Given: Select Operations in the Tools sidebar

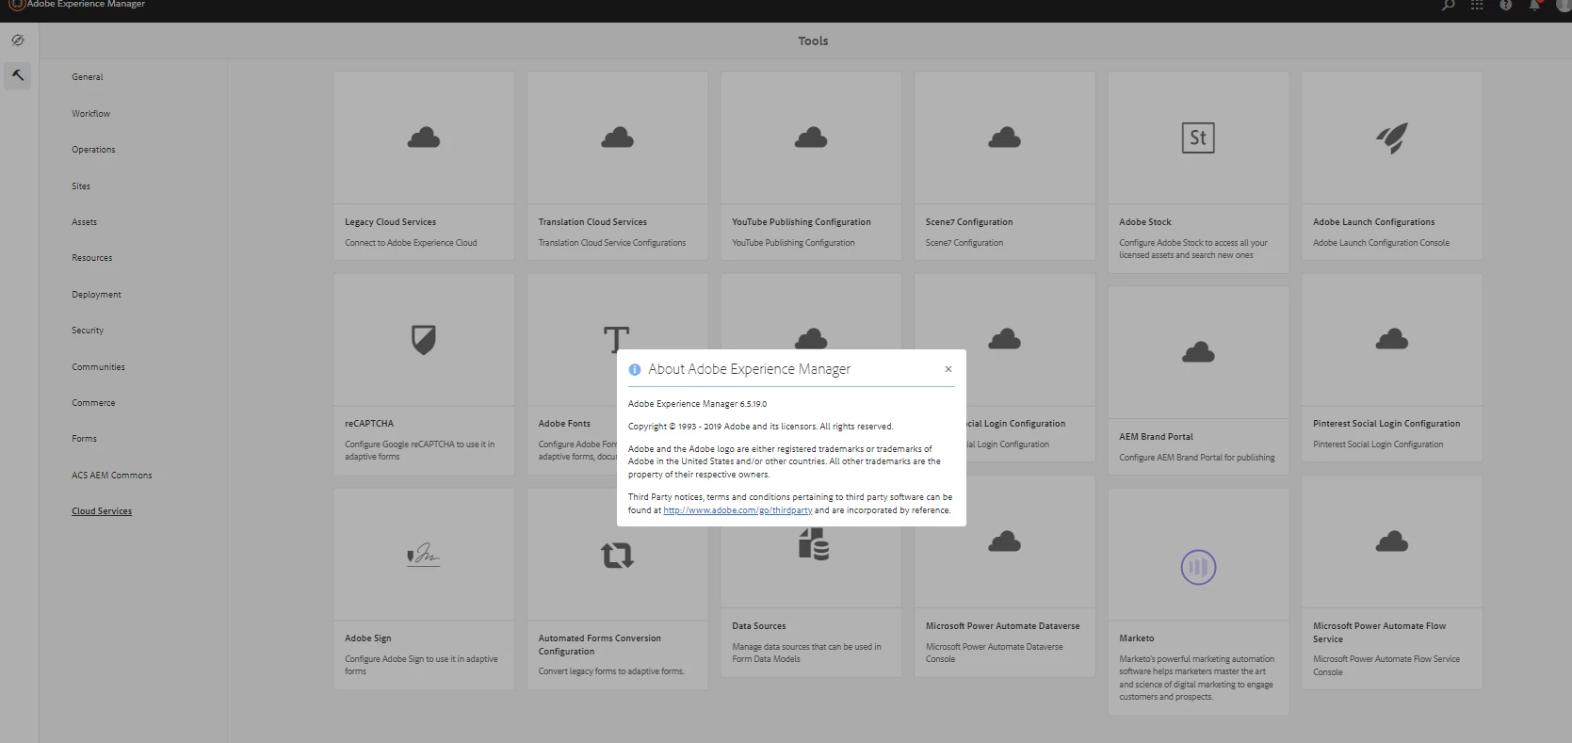Looking at the screenshot, I should 93,150.
